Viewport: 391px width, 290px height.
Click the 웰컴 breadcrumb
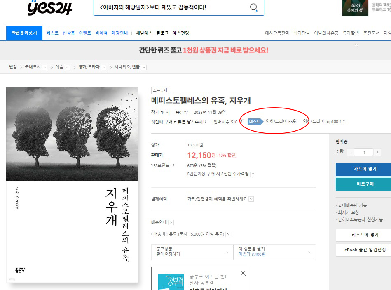click(13, 67)
